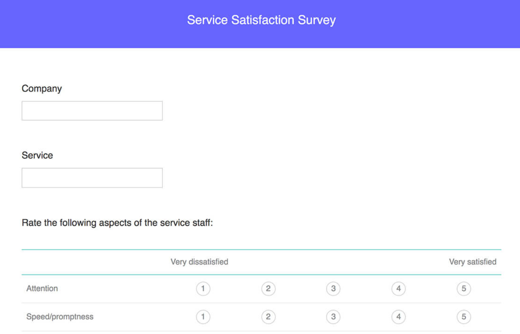Rate Attention as 4
The height and width of the screenshot is (334, 520).
click(399, 289)
